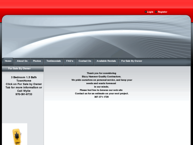
Task: Click 'Call Wylie' text in sidebar
Action: pos(24,91)
